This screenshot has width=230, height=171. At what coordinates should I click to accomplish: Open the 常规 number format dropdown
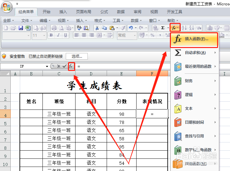tap(135, 35)
